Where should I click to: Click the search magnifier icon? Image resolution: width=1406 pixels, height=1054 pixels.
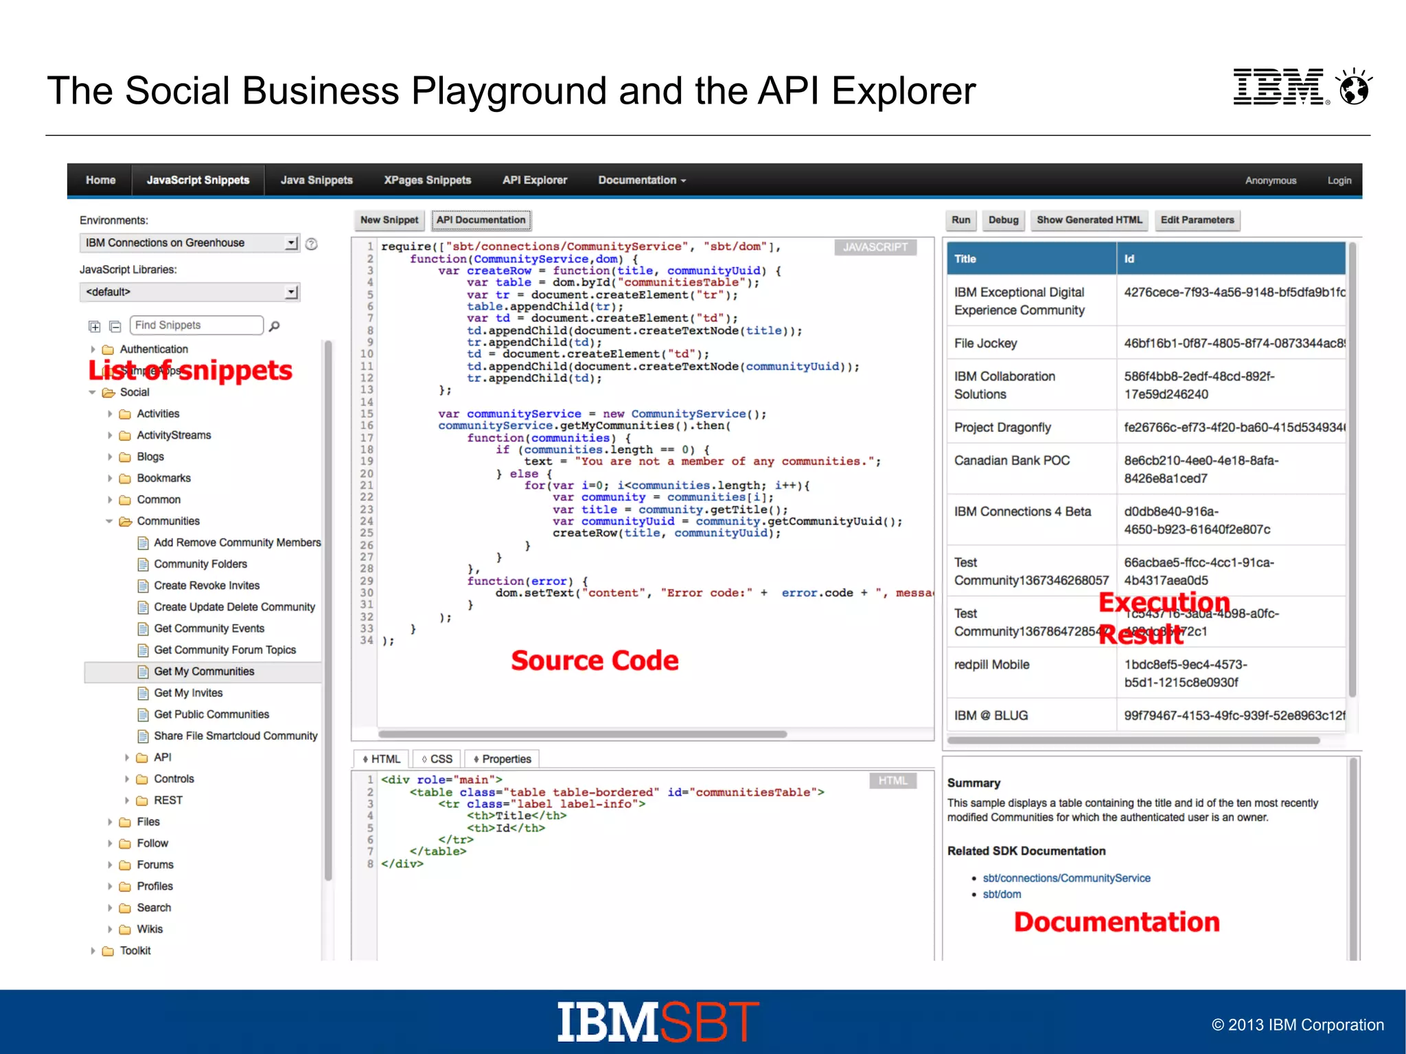(x=275, y=326)
